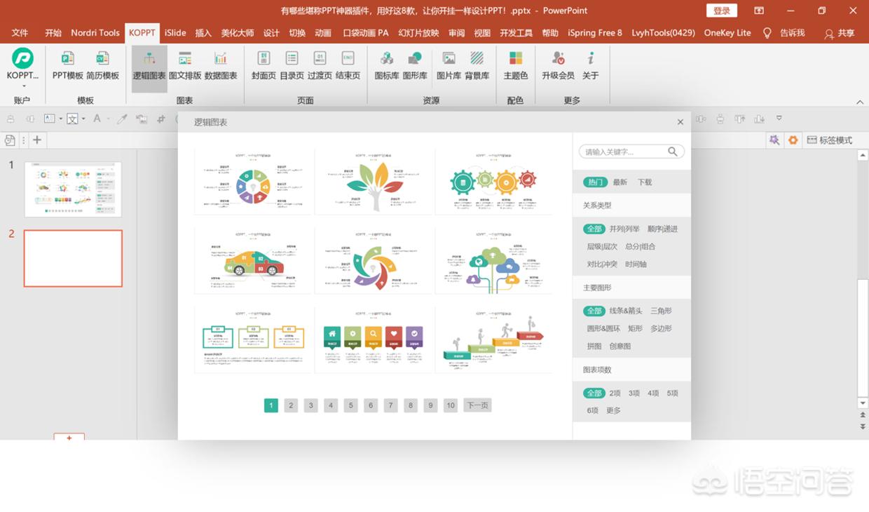
Task: Select the 下载 filter
Action: 645,182
